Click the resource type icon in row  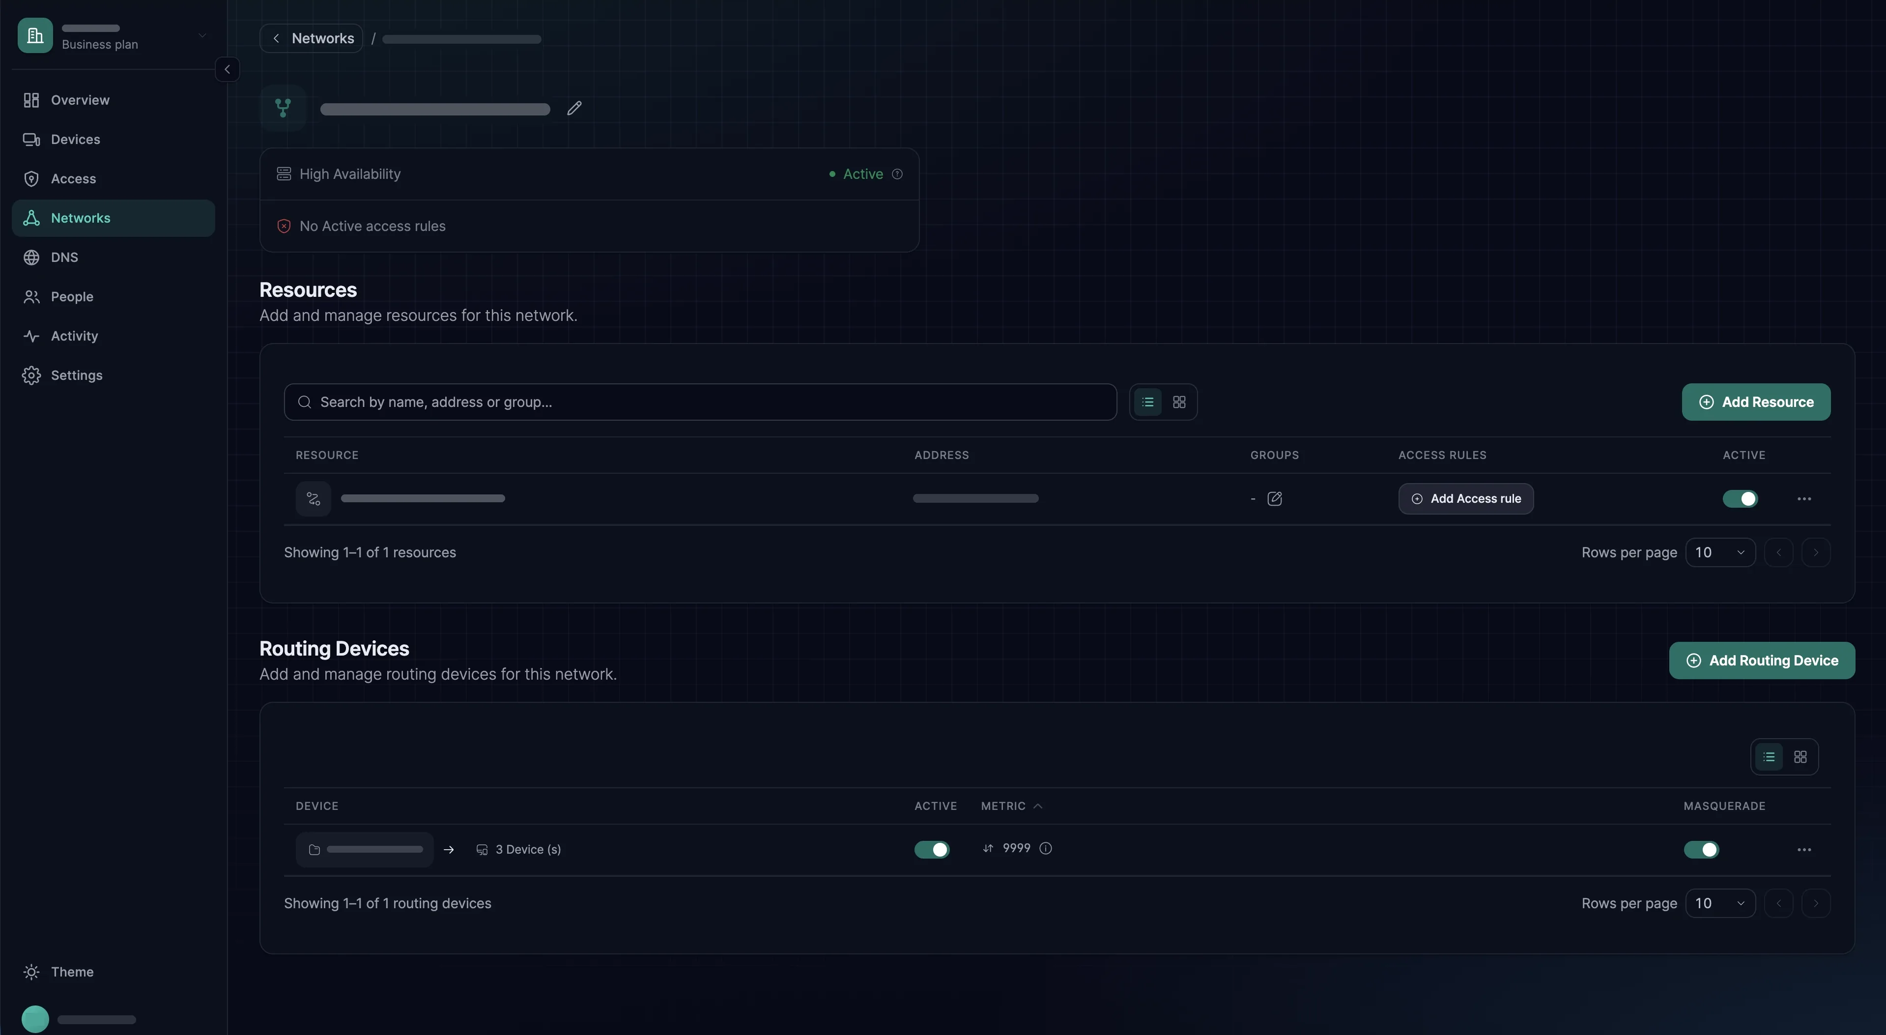[314, 498]
